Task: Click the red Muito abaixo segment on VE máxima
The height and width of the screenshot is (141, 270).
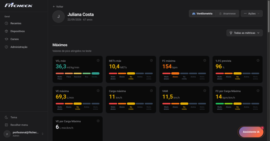Action: (60, 104)
